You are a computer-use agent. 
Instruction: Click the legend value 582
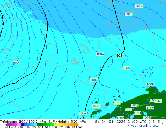coord(68,127)
